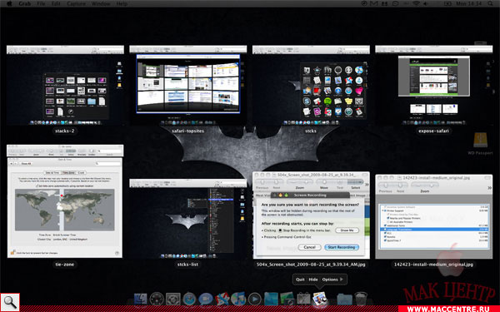500x312 pixels.
Task: Click the battery status icon
Action: (x=447, y=3)
